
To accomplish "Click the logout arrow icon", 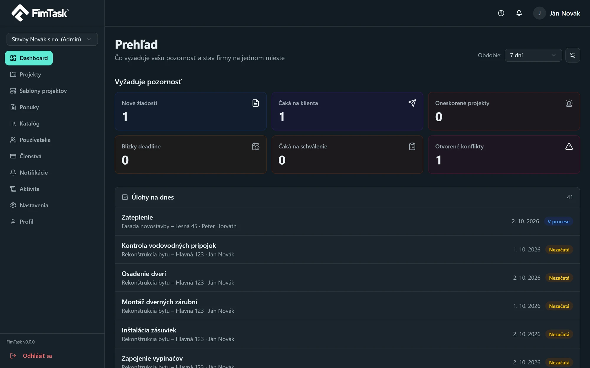I will pyautogui.click(x=13, y=356).
